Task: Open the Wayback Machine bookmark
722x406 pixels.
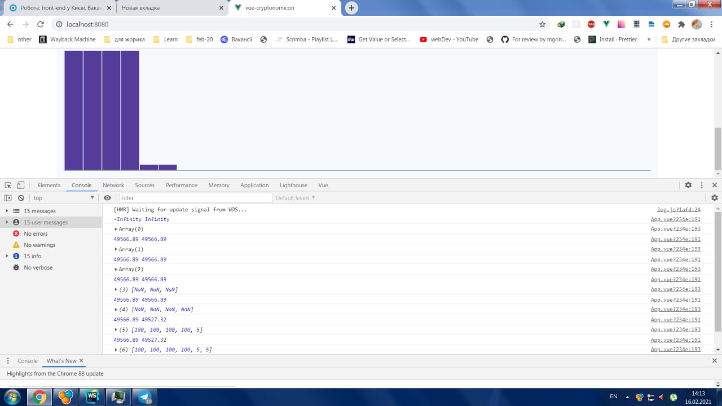Action: pos(68,39)
